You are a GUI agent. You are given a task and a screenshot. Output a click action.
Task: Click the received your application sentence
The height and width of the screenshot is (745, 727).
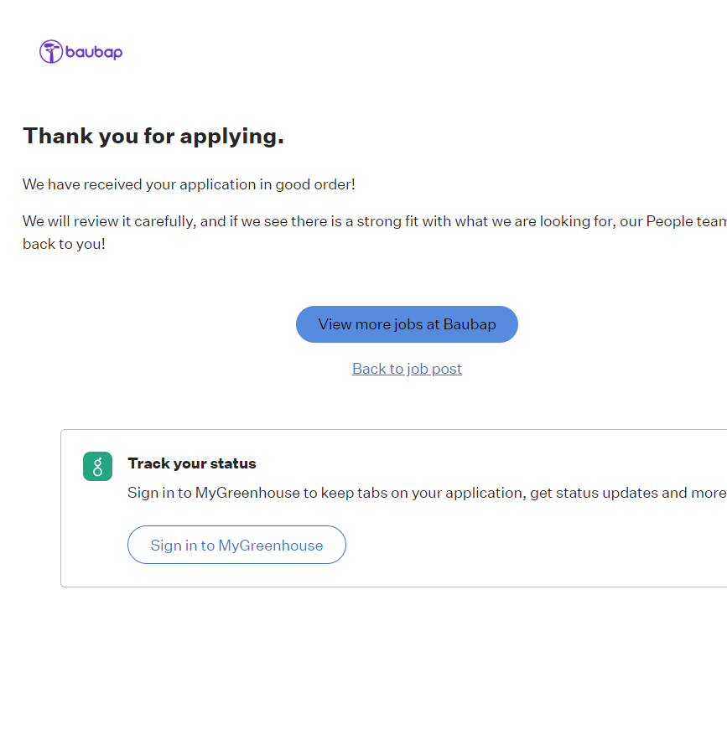pos(189,184)
